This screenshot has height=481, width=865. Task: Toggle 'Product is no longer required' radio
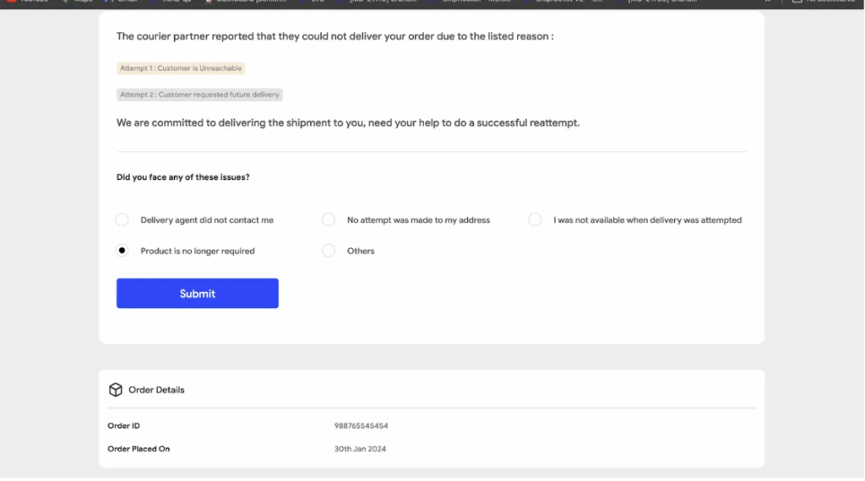(122, 251)
